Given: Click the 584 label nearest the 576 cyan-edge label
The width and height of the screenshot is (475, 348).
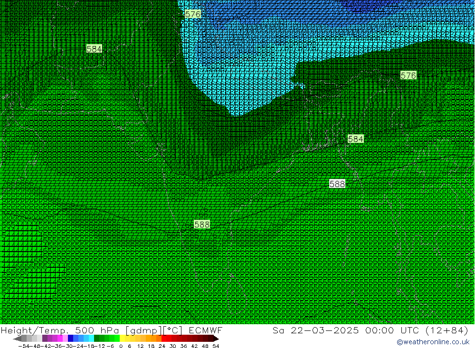Looking at the screenshot, I should coord(94,48).
